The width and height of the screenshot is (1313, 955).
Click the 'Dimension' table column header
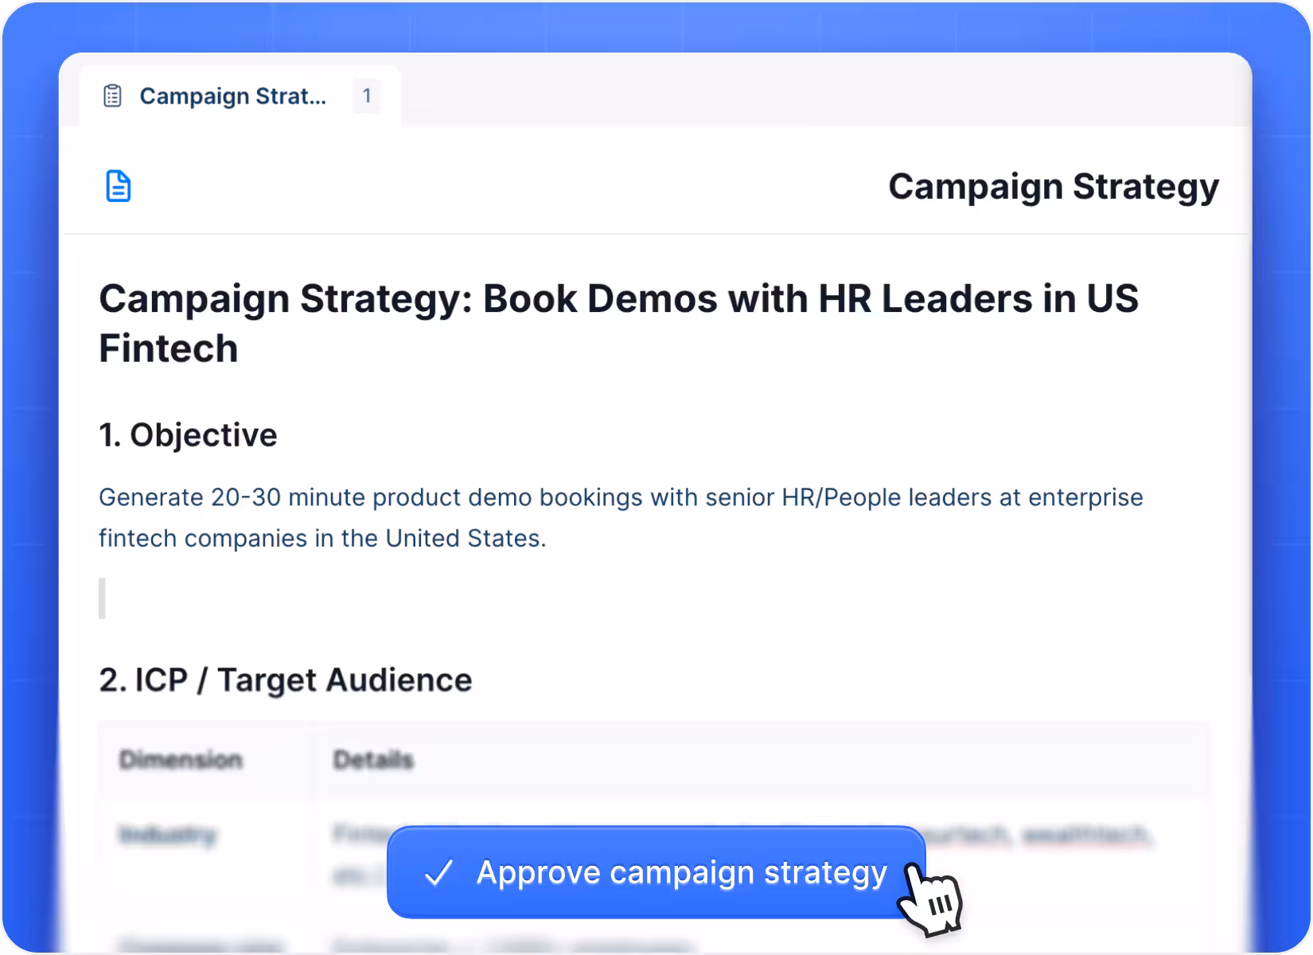181,760
